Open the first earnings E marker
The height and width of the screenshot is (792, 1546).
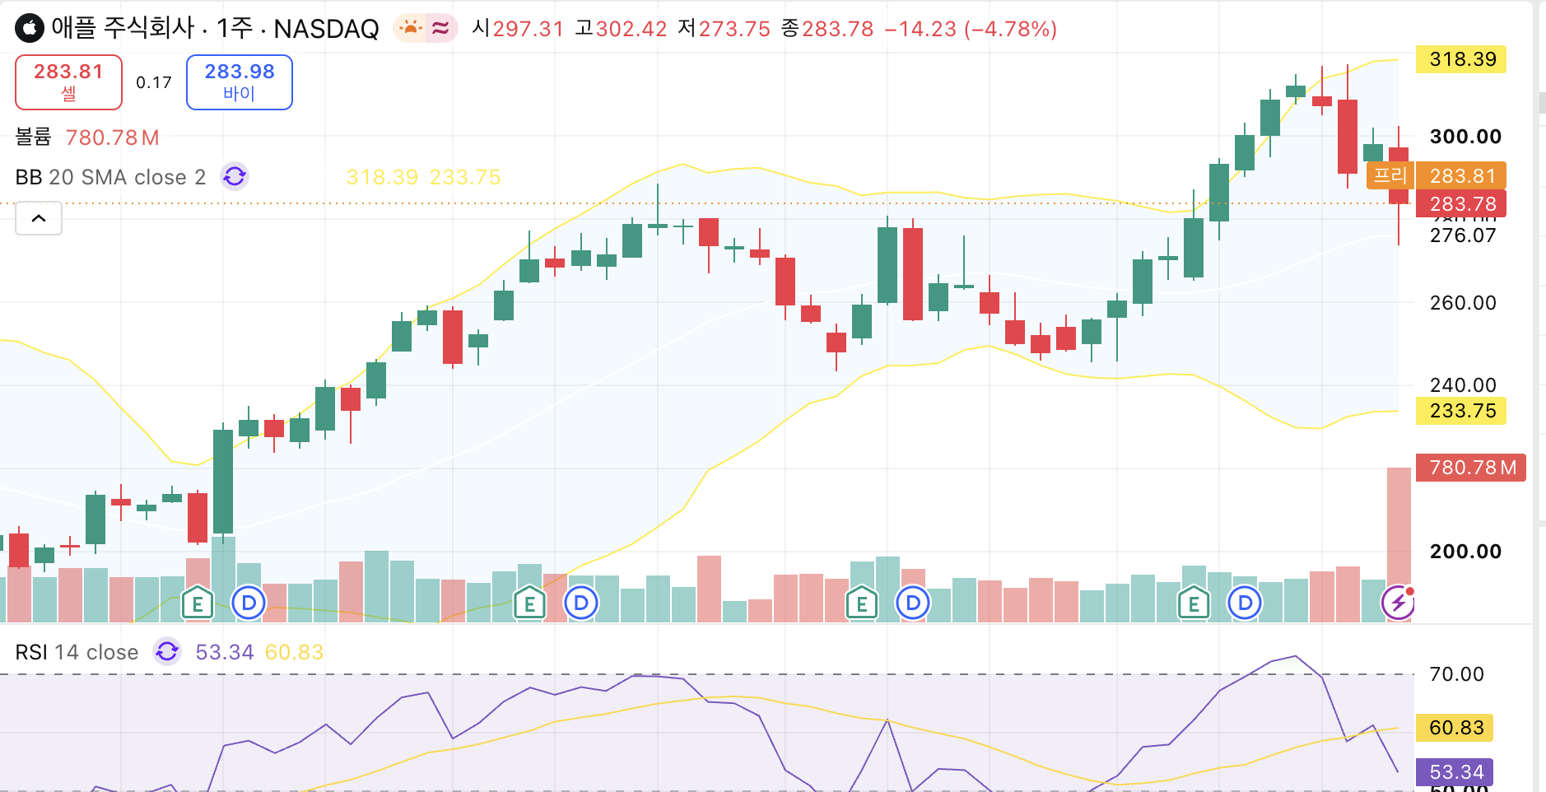coord(198,604)
